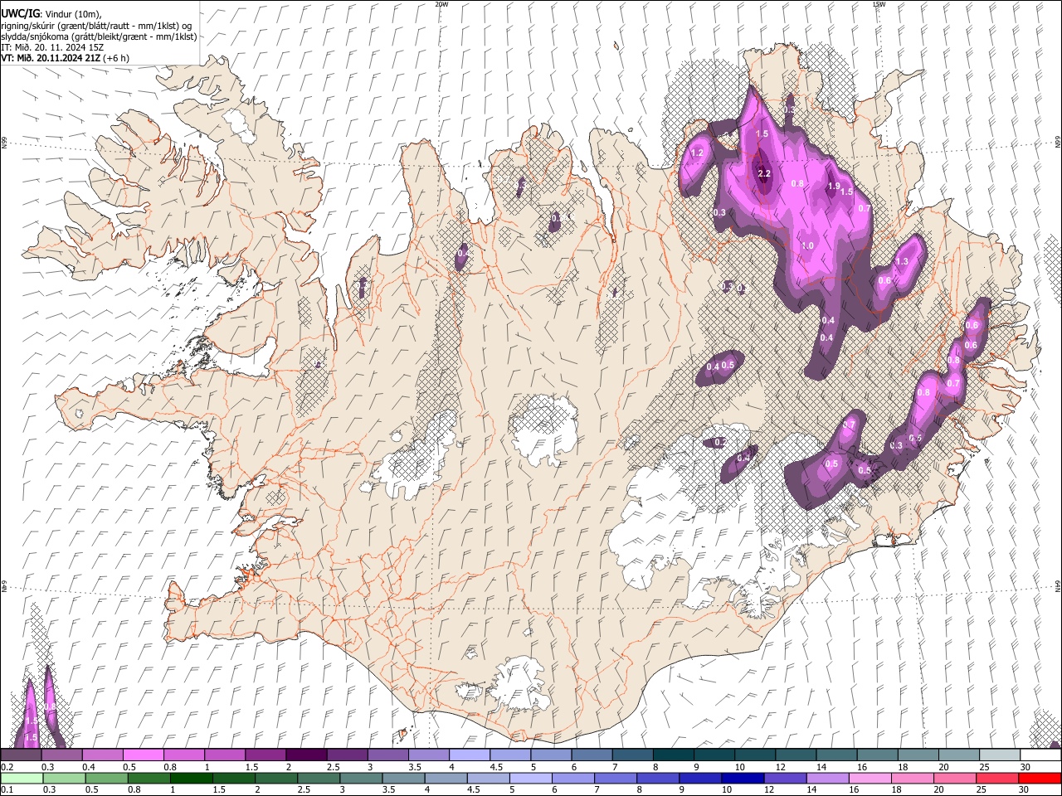The image size is (1062, 796).
Task: Pick the deep blue bottom-row swatch between 10 and 12
Action: (742, 778)
